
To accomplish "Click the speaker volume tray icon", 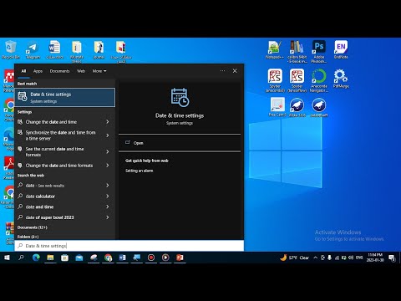I will (x=351, y=258).
